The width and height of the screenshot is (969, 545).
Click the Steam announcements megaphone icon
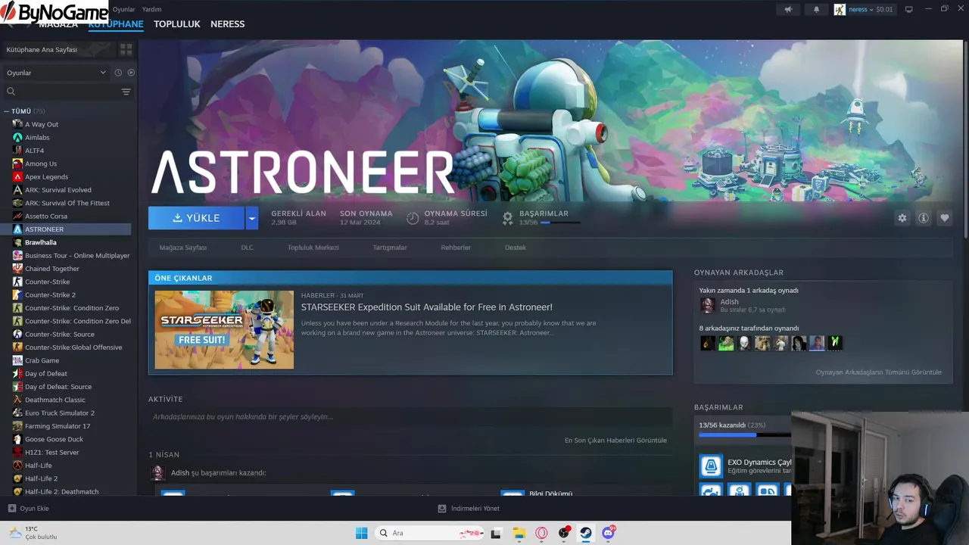[788, 9]
